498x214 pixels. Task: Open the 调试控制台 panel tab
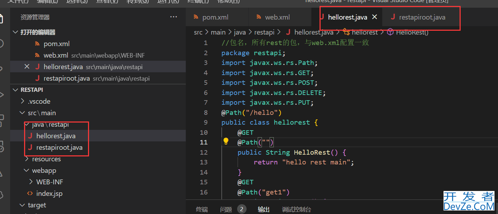click(x=296, y=209)
